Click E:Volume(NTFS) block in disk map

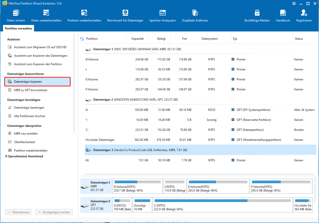pos(218,186)
